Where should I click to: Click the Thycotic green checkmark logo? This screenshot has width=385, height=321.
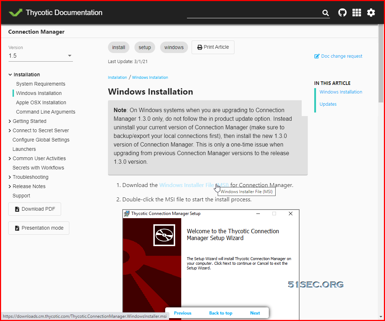point(15,13)
